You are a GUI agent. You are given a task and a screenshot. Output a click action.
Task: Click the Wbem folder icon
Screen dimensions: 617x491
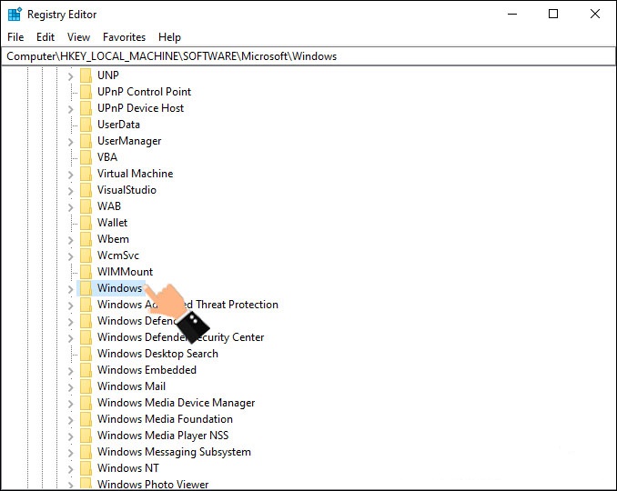click(86, 239)
